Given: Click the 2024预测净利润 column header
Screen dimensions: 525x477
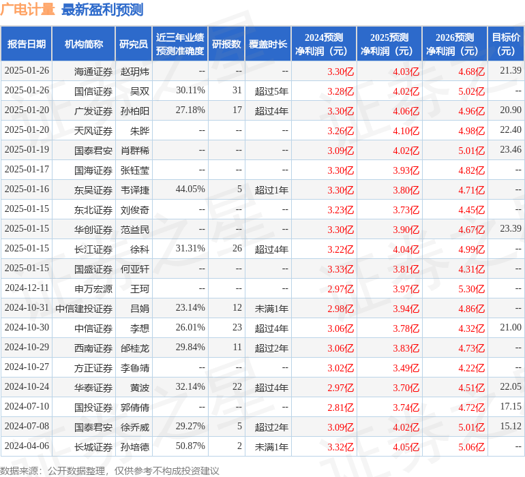Looking at the screenshot, I should click(x=324, y=44).
